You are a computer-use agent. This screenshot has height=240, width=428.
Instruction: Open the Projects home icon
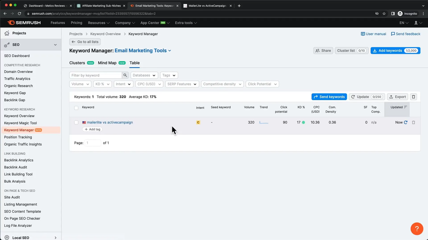7,33
